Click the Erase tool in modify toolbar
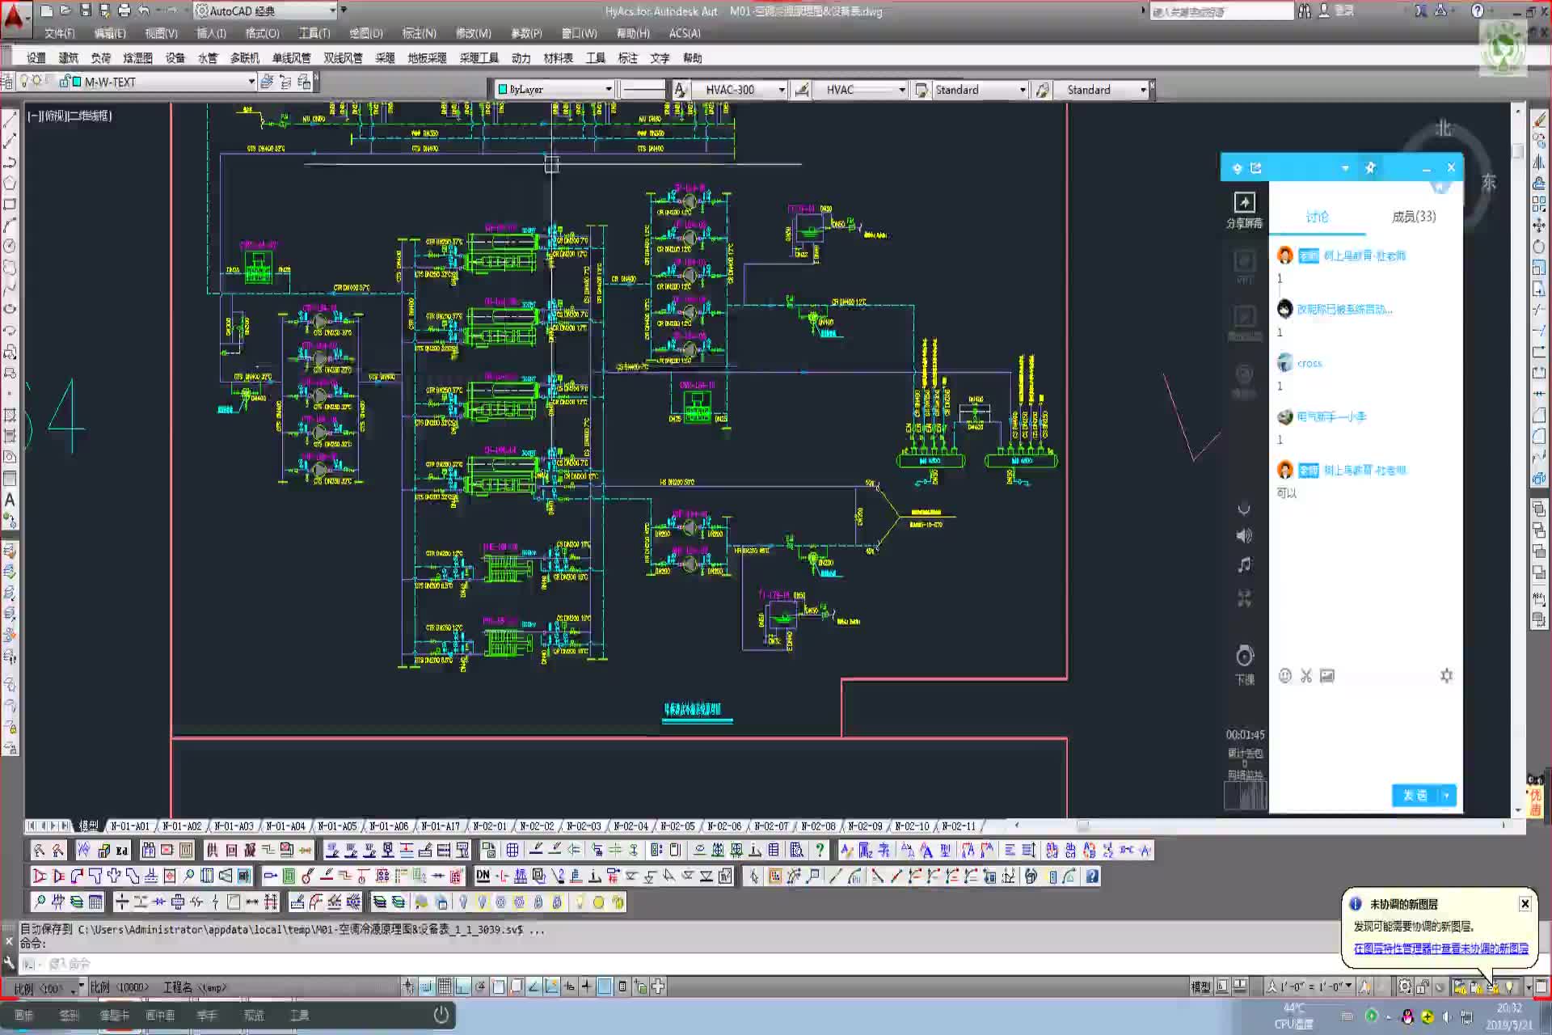The width and height of the screenshot is (1552, 1035). [x=1539, y=120]
